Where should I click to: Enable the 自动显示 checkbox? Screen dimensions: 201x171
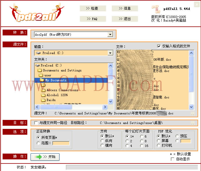[173, 159]
